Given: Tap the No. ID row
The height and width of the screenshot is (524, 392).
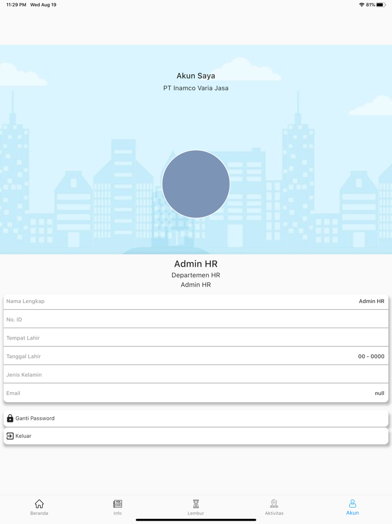Looking at the screenshot, I should 196,320.
